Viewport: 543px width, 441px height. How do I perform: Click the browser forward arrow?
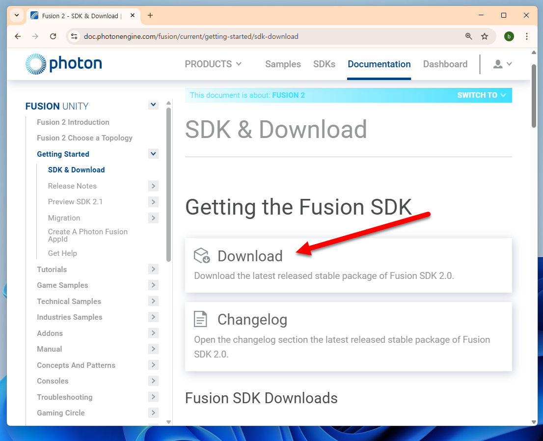point(35,36)
